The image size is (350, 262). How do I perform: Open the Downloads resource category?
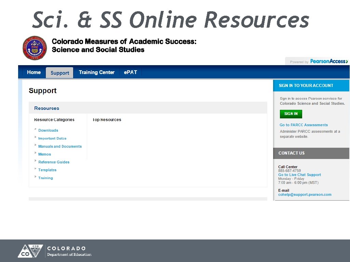48,130
